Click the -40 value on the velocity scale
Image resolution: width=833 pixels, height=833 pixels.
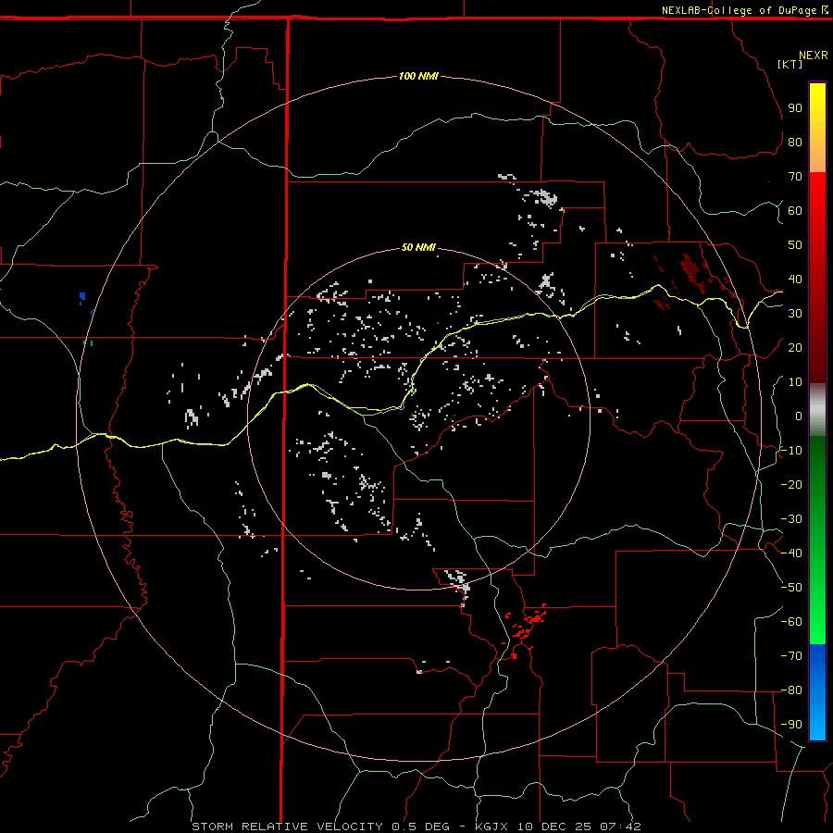pos(791,553)
